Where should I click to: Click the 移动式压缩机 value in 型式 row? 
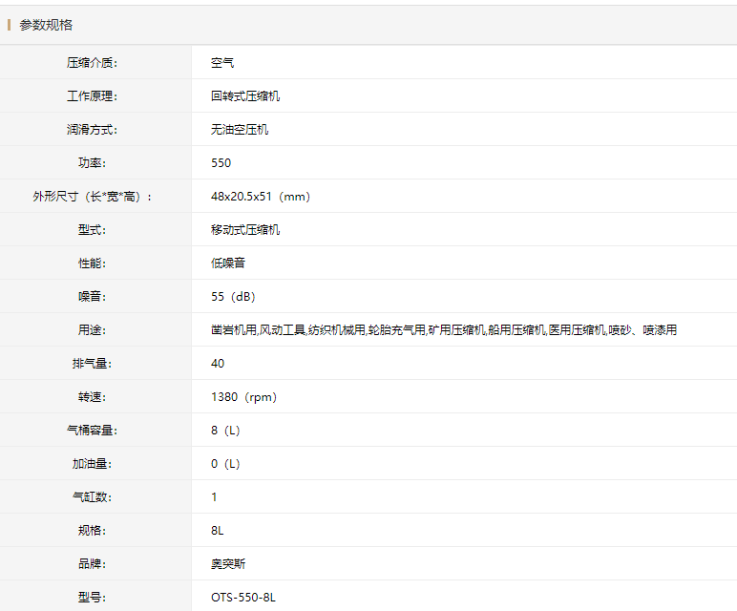(x=245, y=230)
